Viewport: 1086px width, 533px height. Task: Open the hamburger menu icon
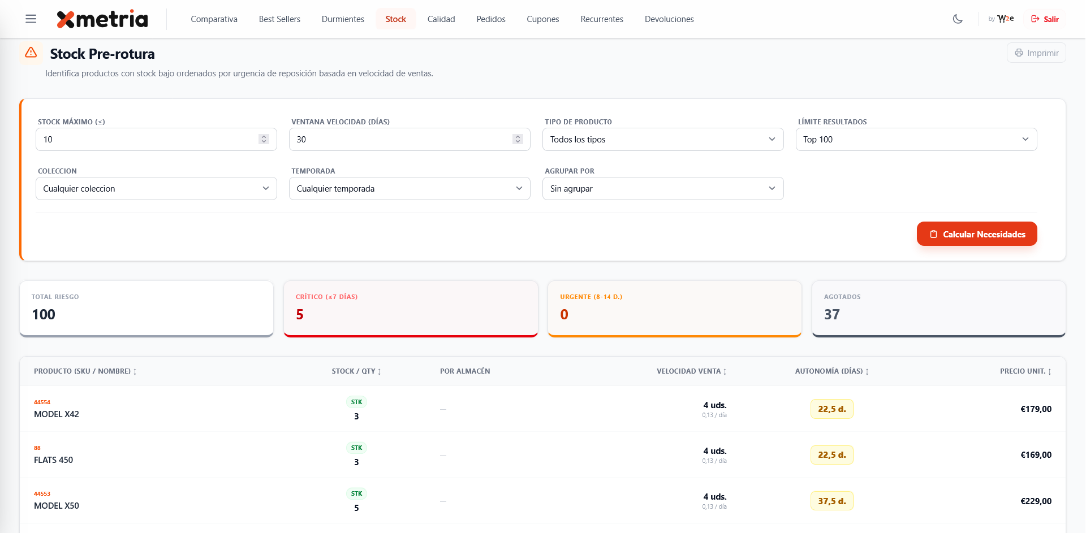[31, 19]
